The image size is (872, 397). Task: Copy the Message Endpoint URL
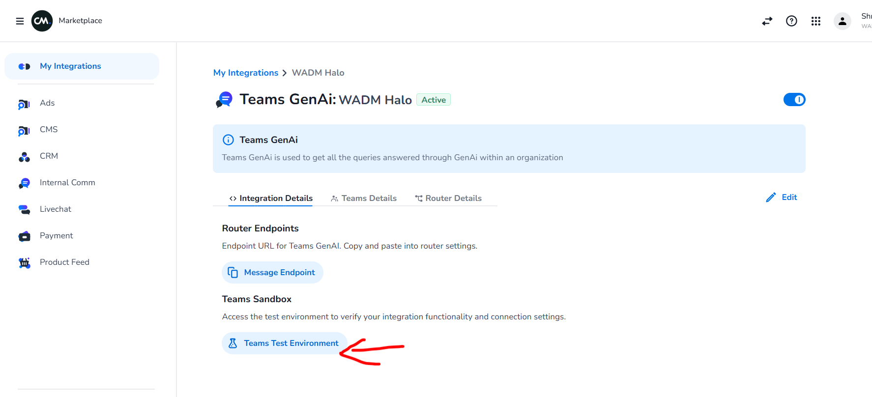pyautogui.click(x=272, y=273)
